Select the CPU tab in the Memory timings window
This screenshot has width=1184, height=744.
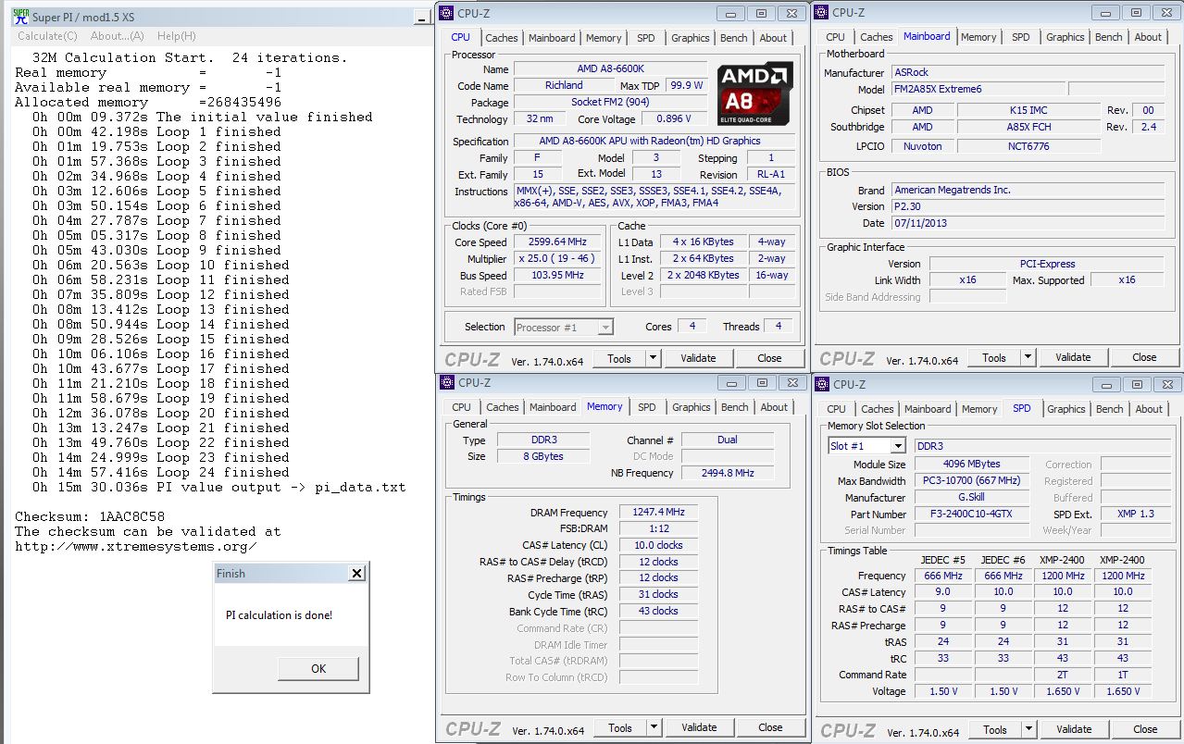462,407
